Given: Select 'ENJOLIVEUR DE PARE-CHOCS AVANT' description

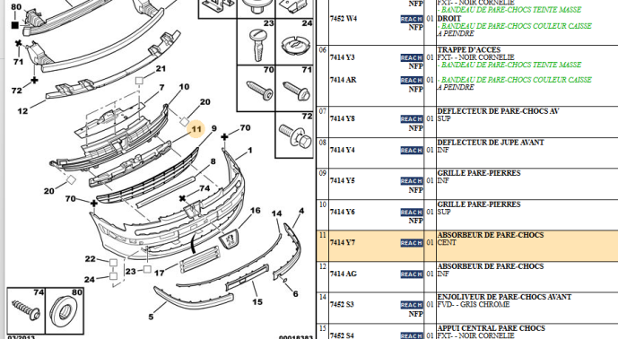Looking at the screenshot, I should tap(504, 297).
